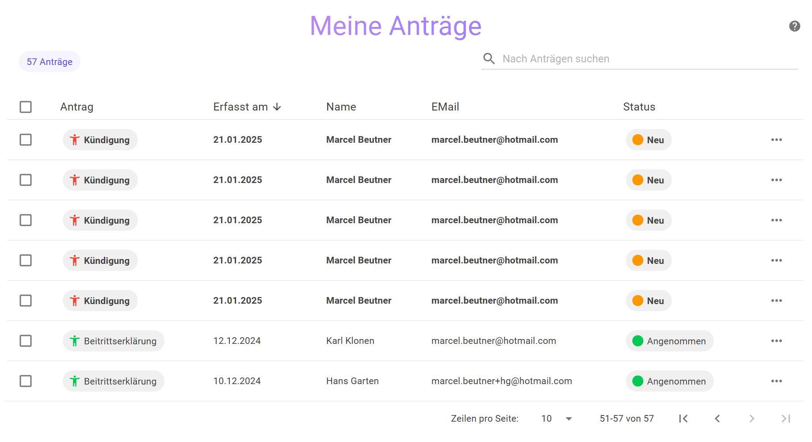Sort by the Antrag column header
The width and height of the screenshot is (812, 442).
tap(77, 107)
